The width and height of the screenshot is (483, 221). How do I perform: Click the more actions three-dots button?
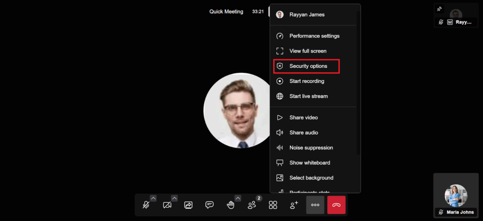tap(315, 205)
